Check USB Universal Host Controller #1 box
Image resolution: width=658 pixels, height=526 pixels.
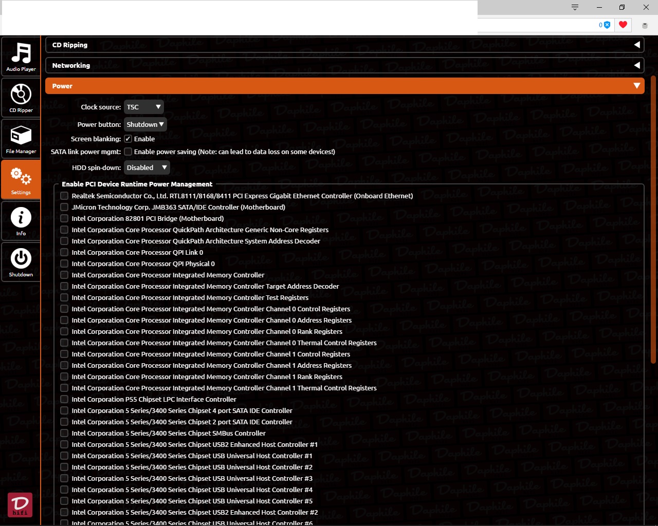64,456
